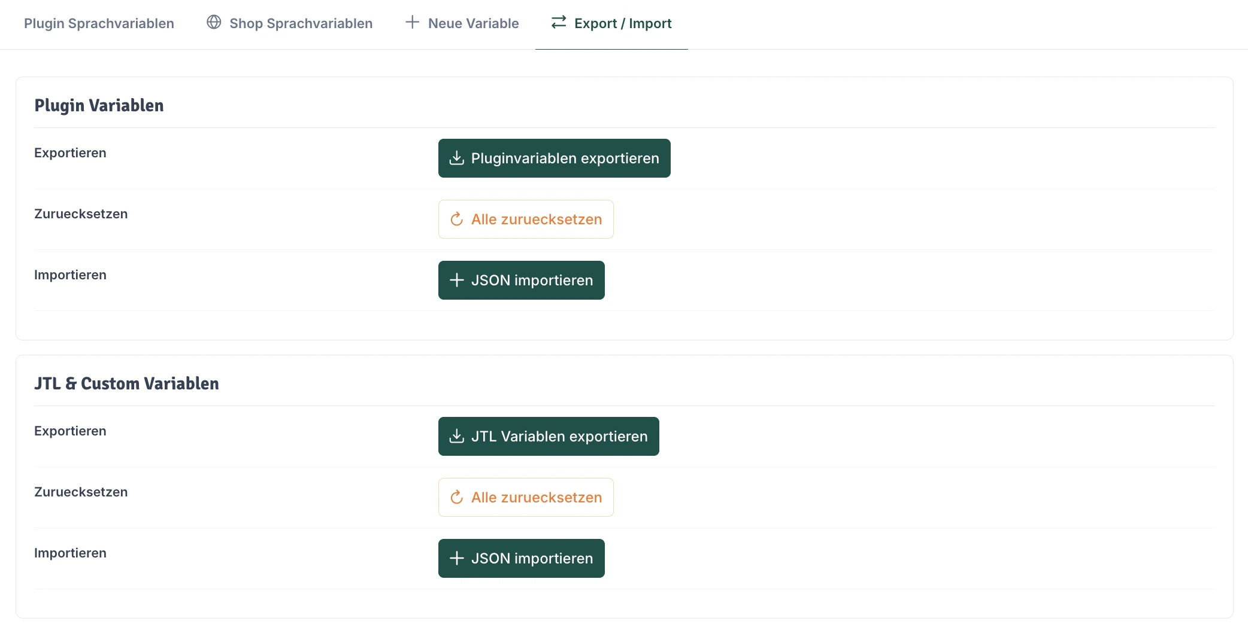Screen dimensions: 1248x640
Task: Click the Exportieren label under Plugin Variablen
Action: click(x=70, y=153)
